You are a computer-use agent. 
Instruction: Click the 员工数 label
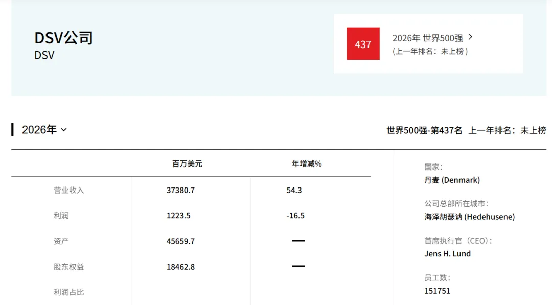pyautogui.click(x=437, y=278)
